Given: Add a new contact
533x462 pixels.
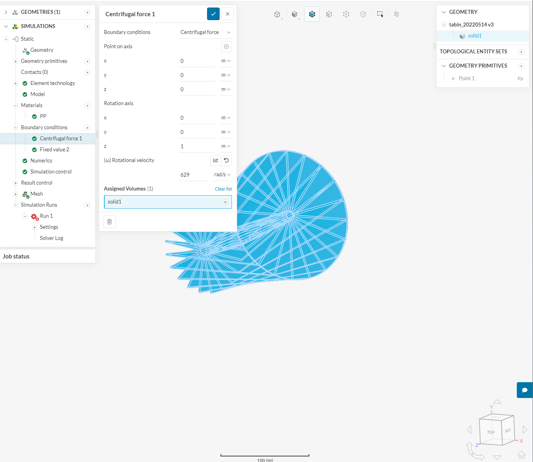Looking at the screenshot, I should tap(87, 72).
